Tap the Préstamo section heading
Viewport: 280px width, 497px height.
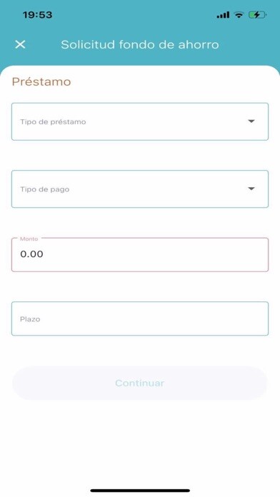(41, 82)
